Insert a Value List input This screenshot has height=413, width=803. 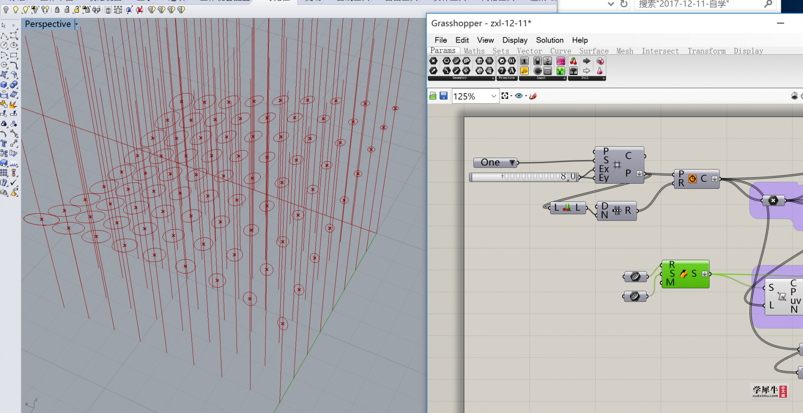548,71
